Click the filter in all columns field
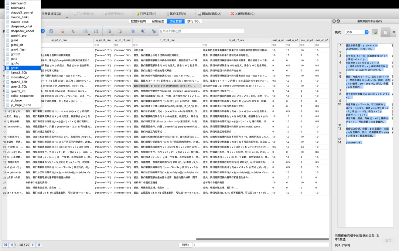 tap(201, 31)
